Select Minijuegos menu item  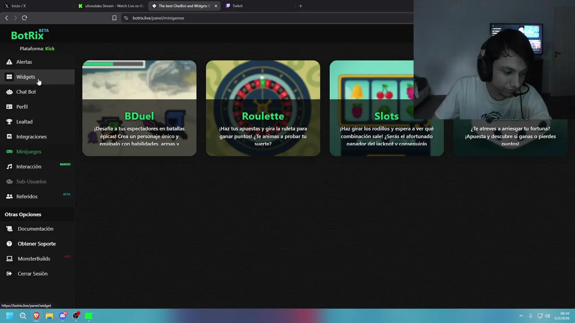point(29,152)
